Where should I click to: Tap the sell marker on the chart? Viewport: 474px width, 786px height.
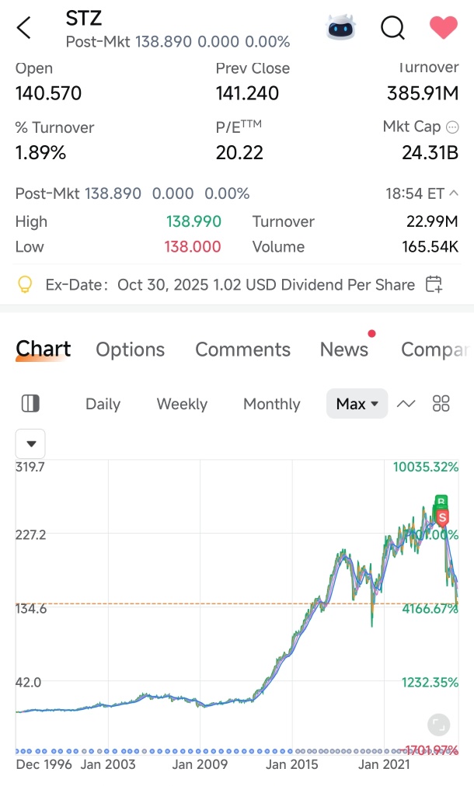click(x=443, y=516)
